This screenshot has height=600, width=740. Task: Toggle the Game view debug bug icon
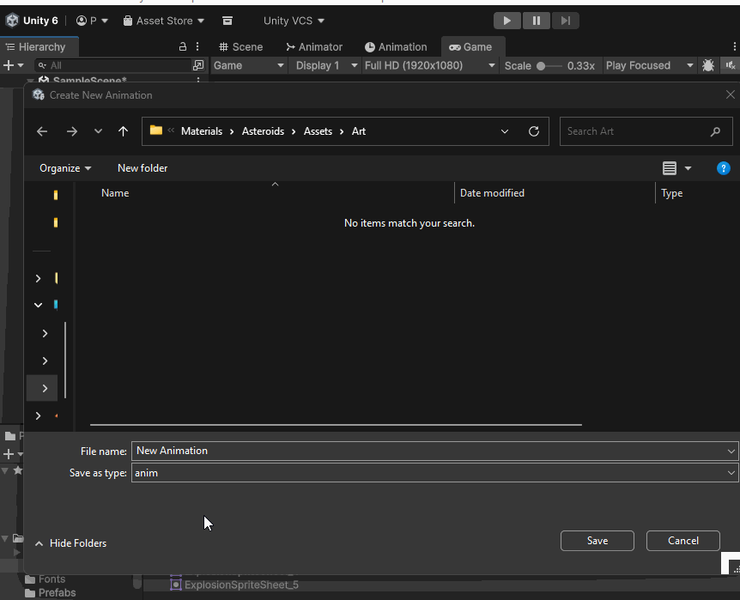708,65
